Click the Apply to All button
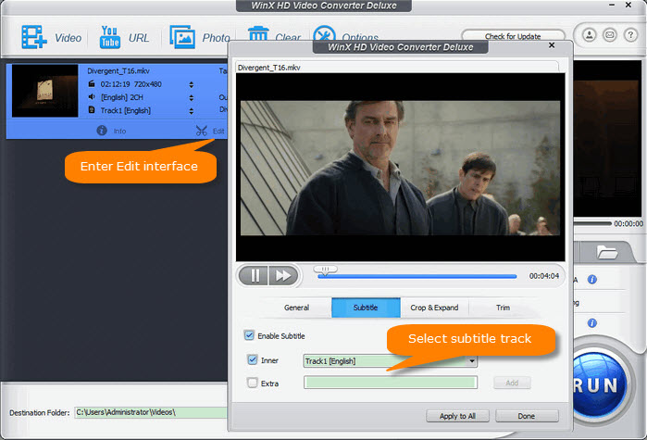Screen dimensions: 647x440 [x=457, y=416]
